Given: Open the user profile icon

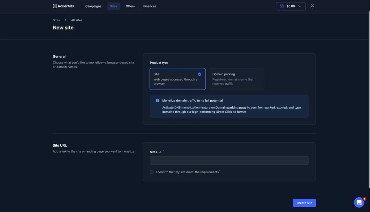Looking at the screenshot, I should 312,6.
